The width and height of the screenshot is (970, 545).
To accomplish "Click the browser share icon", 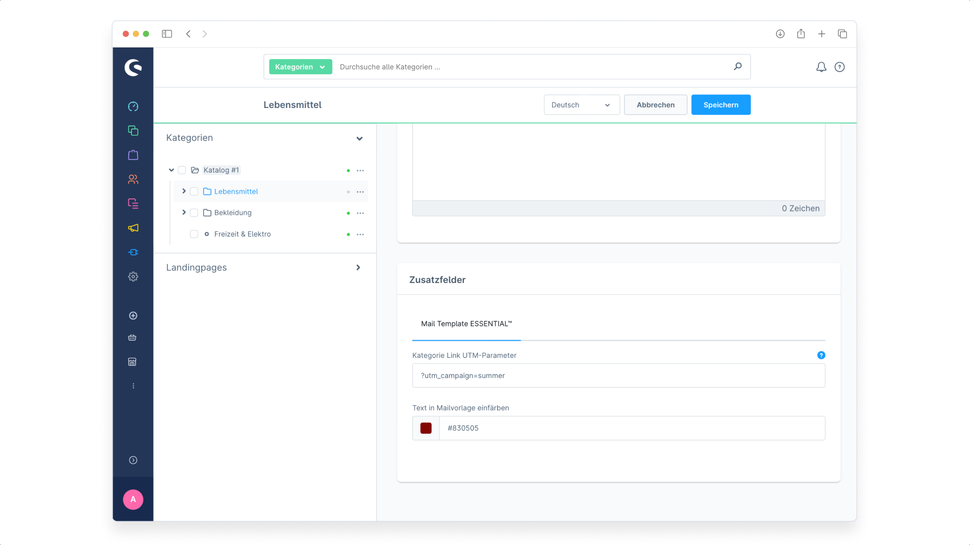I will point(801,34).
